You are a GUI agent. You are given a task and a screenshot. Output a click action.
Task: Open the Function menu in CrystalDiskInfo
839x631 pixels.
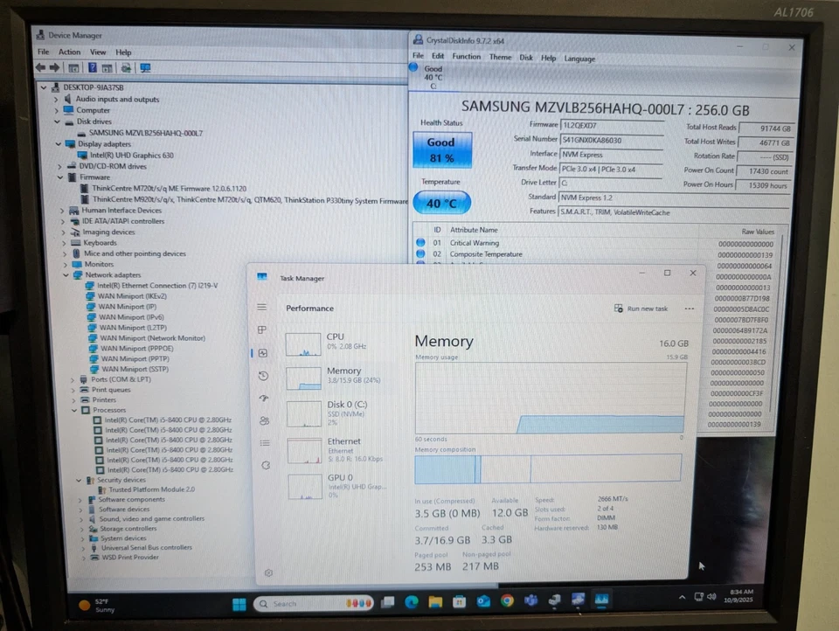[x=467, y=56]
